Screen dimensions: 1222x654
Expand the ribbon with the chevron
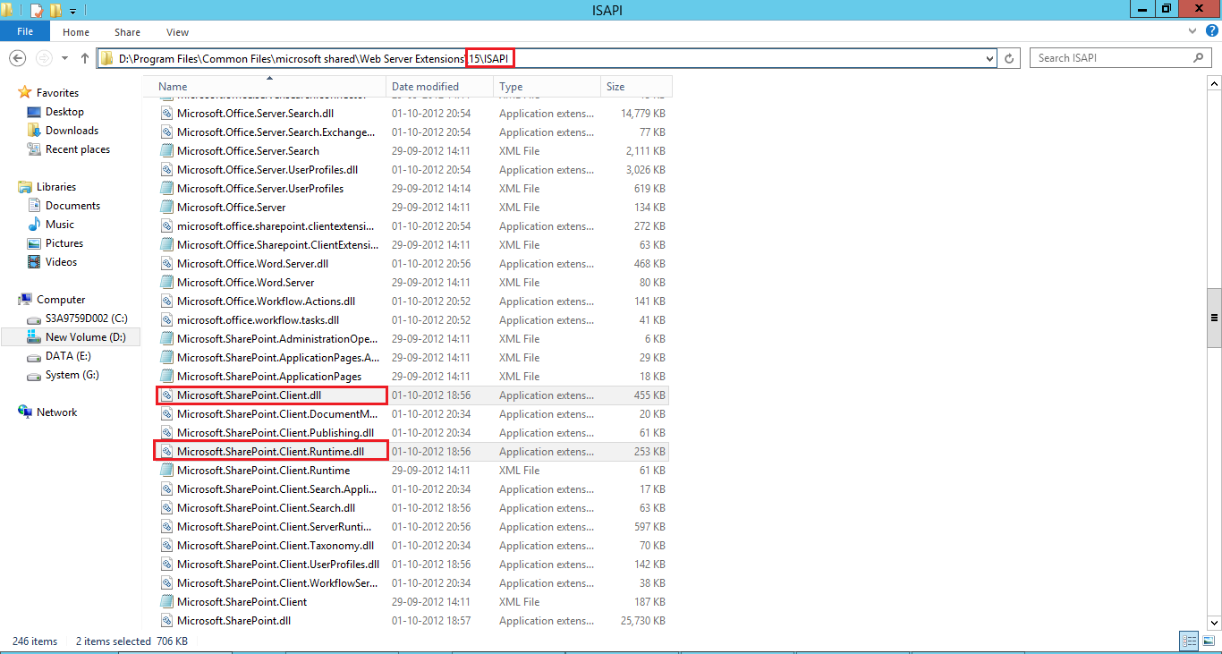click(1192, 32)
